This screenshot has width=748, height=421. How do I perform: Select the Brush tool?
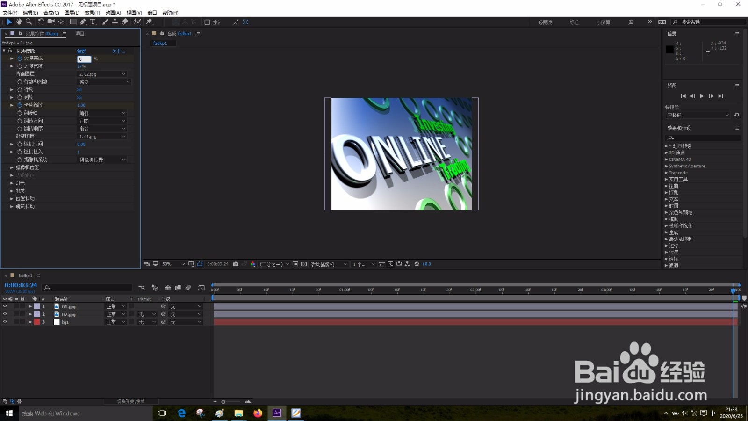tap(105, 22)
